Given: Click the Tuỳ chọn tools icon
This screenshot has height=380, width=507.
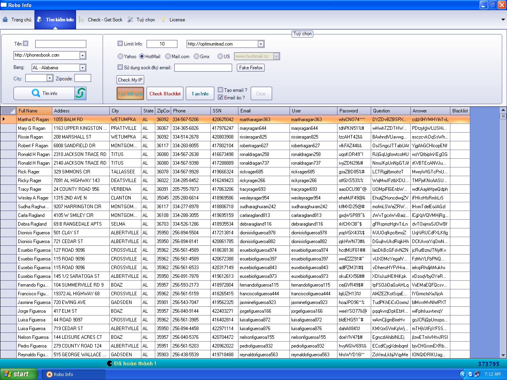Looking at the screenshot, I should [130, 19].
